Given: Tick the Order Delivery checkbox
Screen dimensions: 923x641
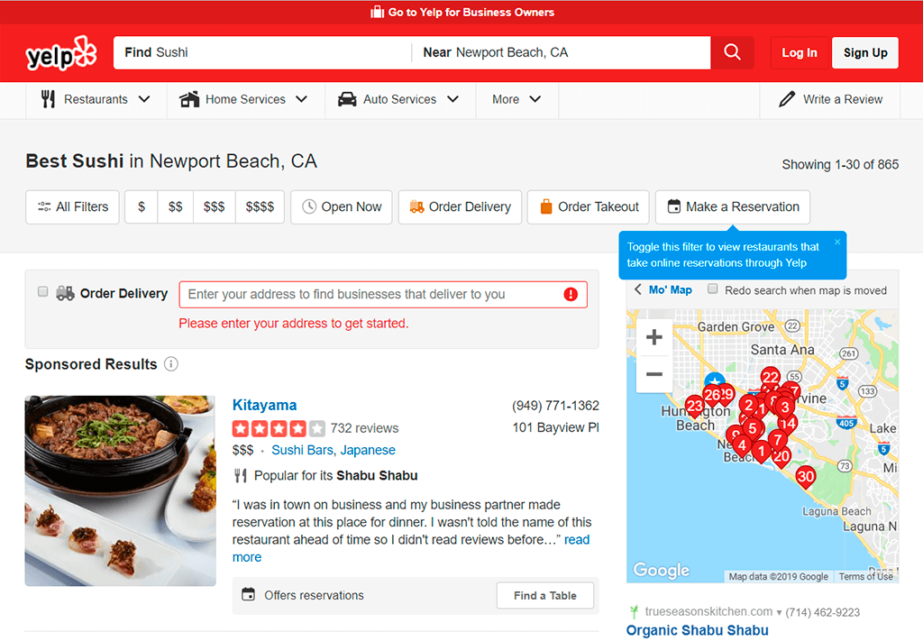Looking at the screenshot, I should (42, 291).
